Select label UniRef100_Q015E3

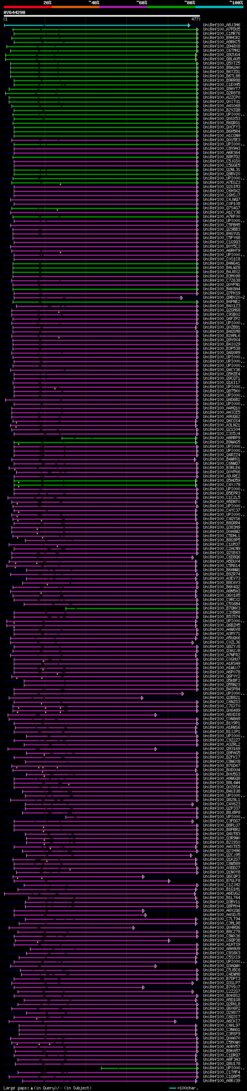click(222, 140)
